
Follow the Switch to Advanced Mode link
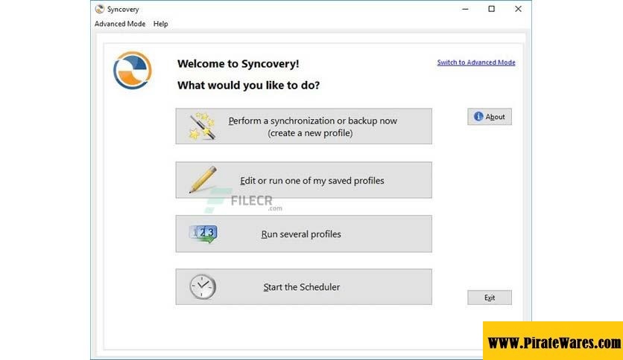(475, 62)
